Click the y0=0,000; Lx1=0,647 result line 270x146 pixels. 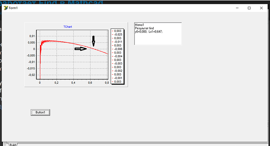pos(149,31)
